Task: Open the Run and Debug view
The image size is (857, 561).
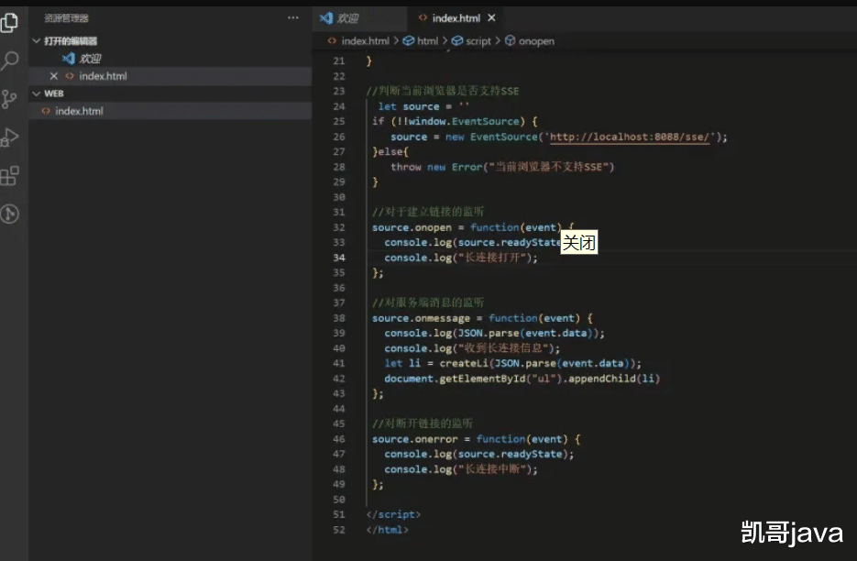Action: click(10, 137)
